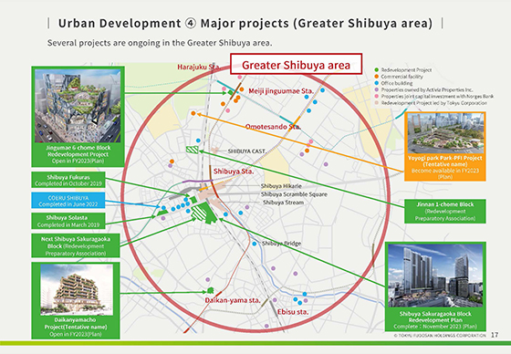Select the purple Activia Properties legend dot

[377, 89]
